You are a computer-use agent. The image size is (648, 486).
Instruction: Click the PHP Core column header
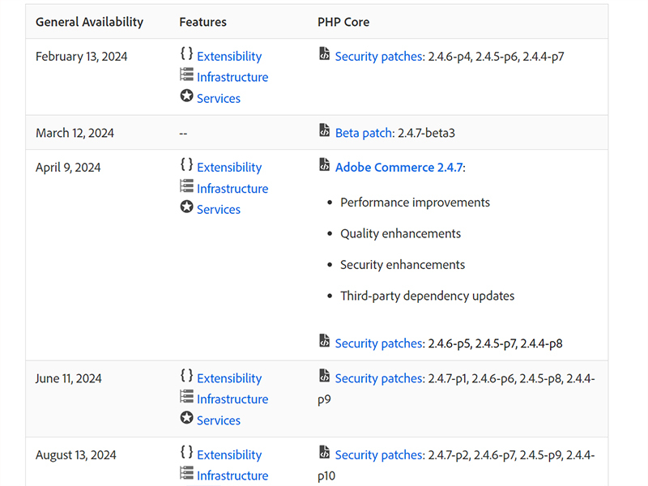(343, 22)
